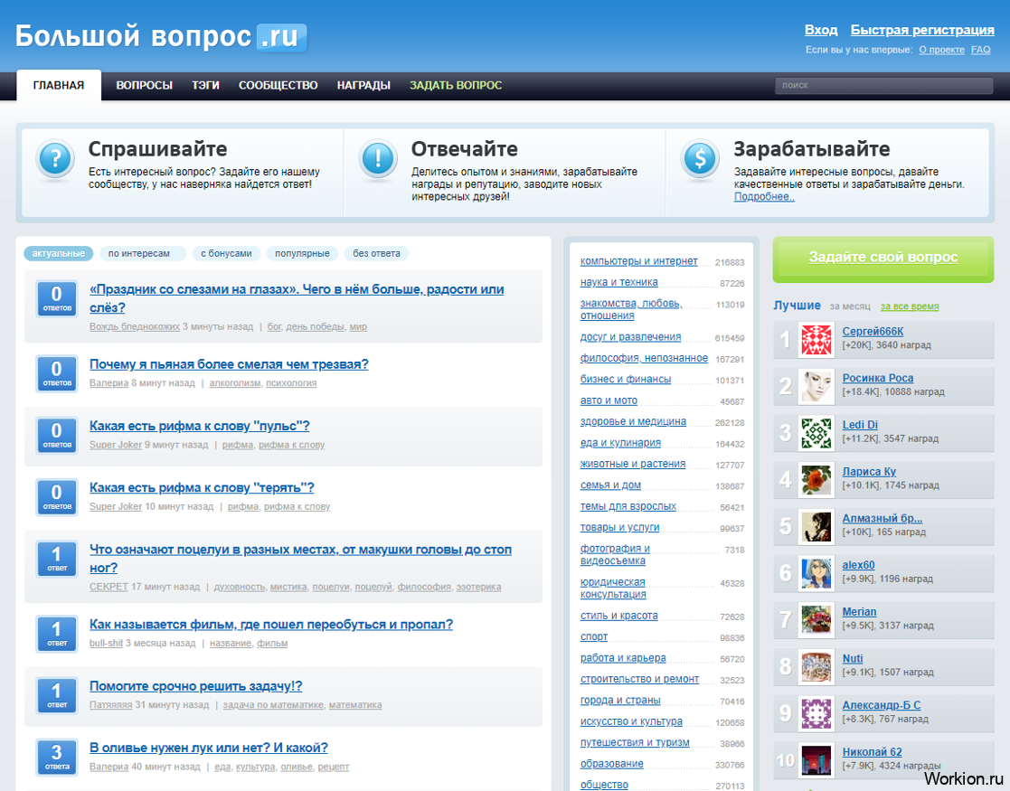Open the ВОПРОСЫ menu tab
The image size is (1010, 791).
(x=145, y=85)
